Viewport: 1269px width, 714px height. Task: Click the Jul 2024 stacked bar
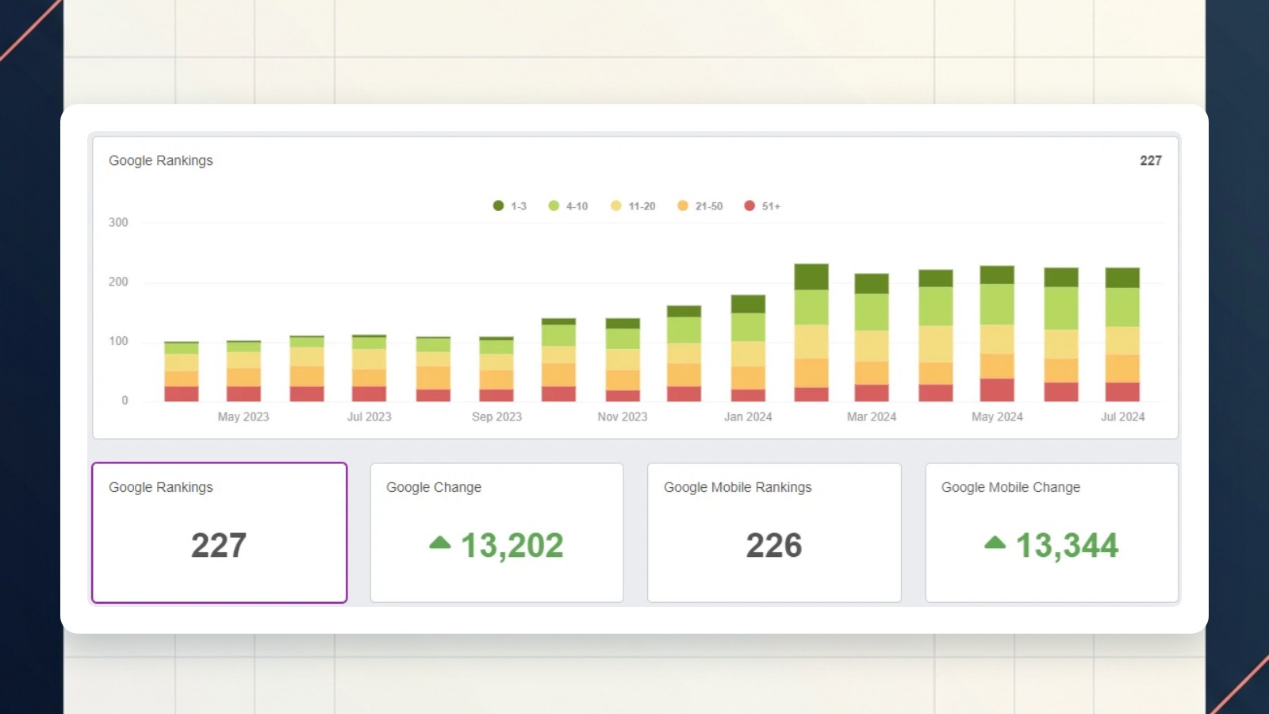point(1122,334)
